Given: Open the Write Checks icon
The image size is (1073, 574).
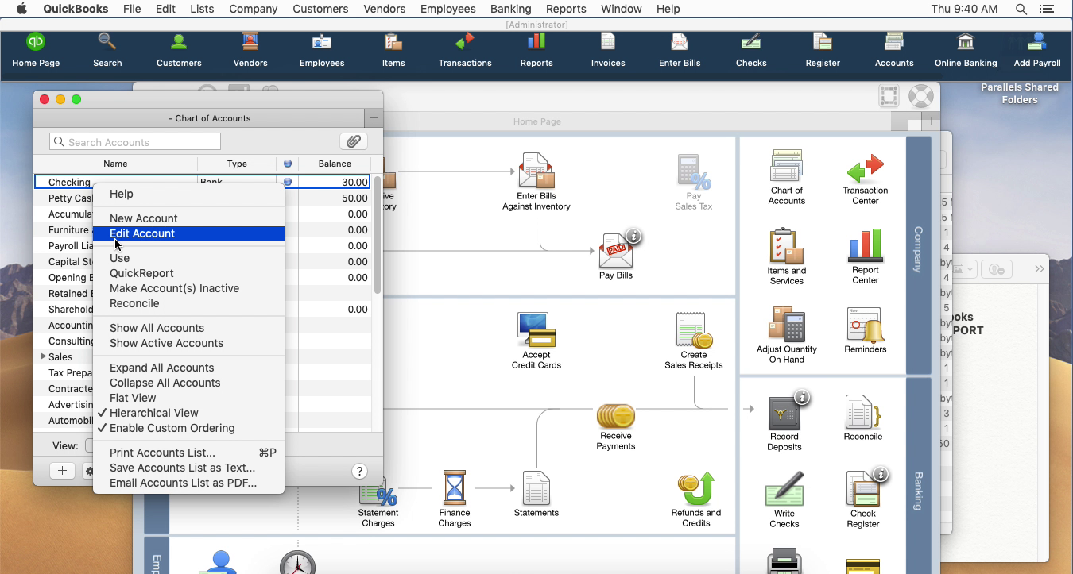Looking at the screenshot, I should pyautogui.click(x=784, y=499).
